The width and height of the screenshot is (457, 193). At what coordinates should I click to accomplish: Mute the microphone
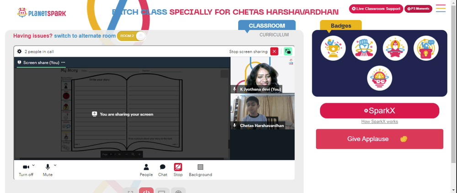click(x=48, y=170)
